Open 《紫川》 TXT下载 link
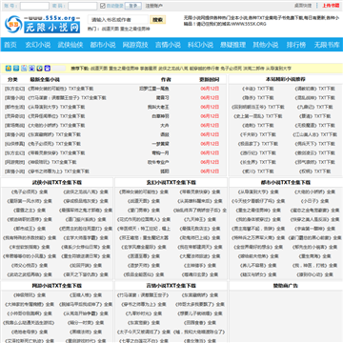This screenshot has width=343, height=343. [257, 171]
